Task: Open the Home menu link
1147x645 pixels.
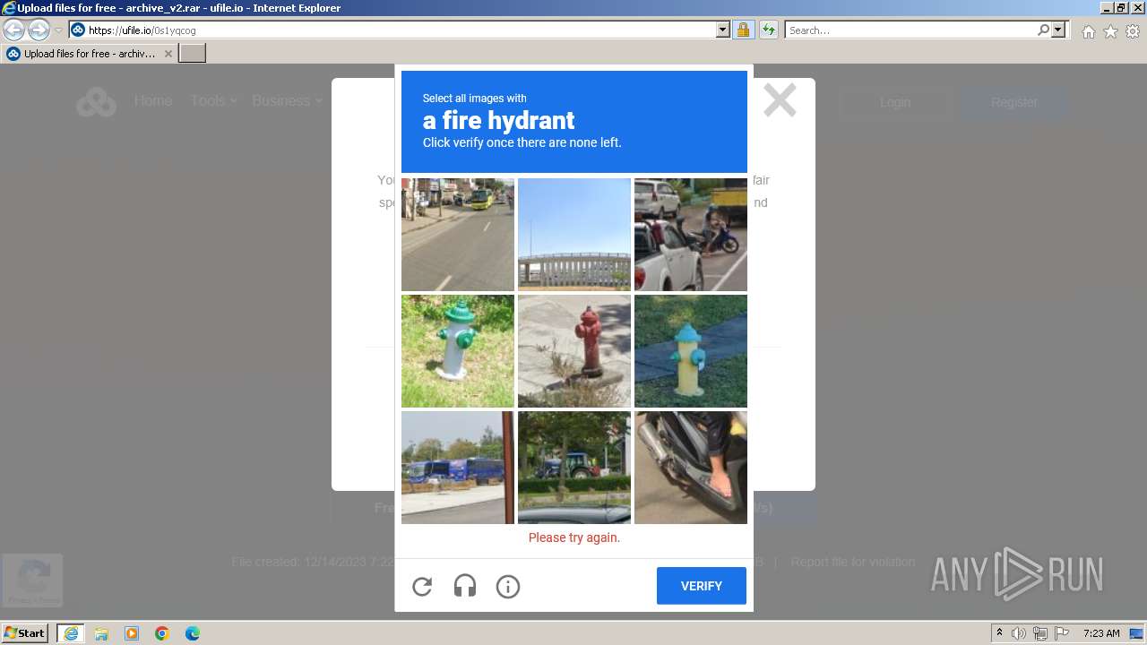Action: point(153,101)
